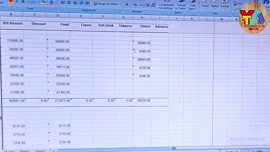270x152 pixels.
Task: Apply the font color A
Action: pos(51,2)
